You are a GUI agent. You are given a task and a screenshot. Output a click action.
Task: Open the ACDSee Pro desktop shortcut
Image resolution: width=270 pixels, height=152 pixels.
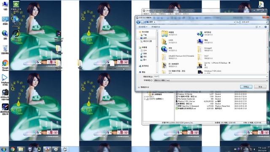click(x=5, y=95)
